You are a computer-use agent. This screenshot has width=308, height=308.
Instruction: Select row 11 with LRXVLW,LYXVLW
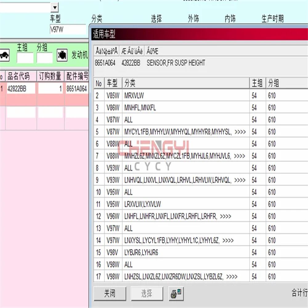201,204
